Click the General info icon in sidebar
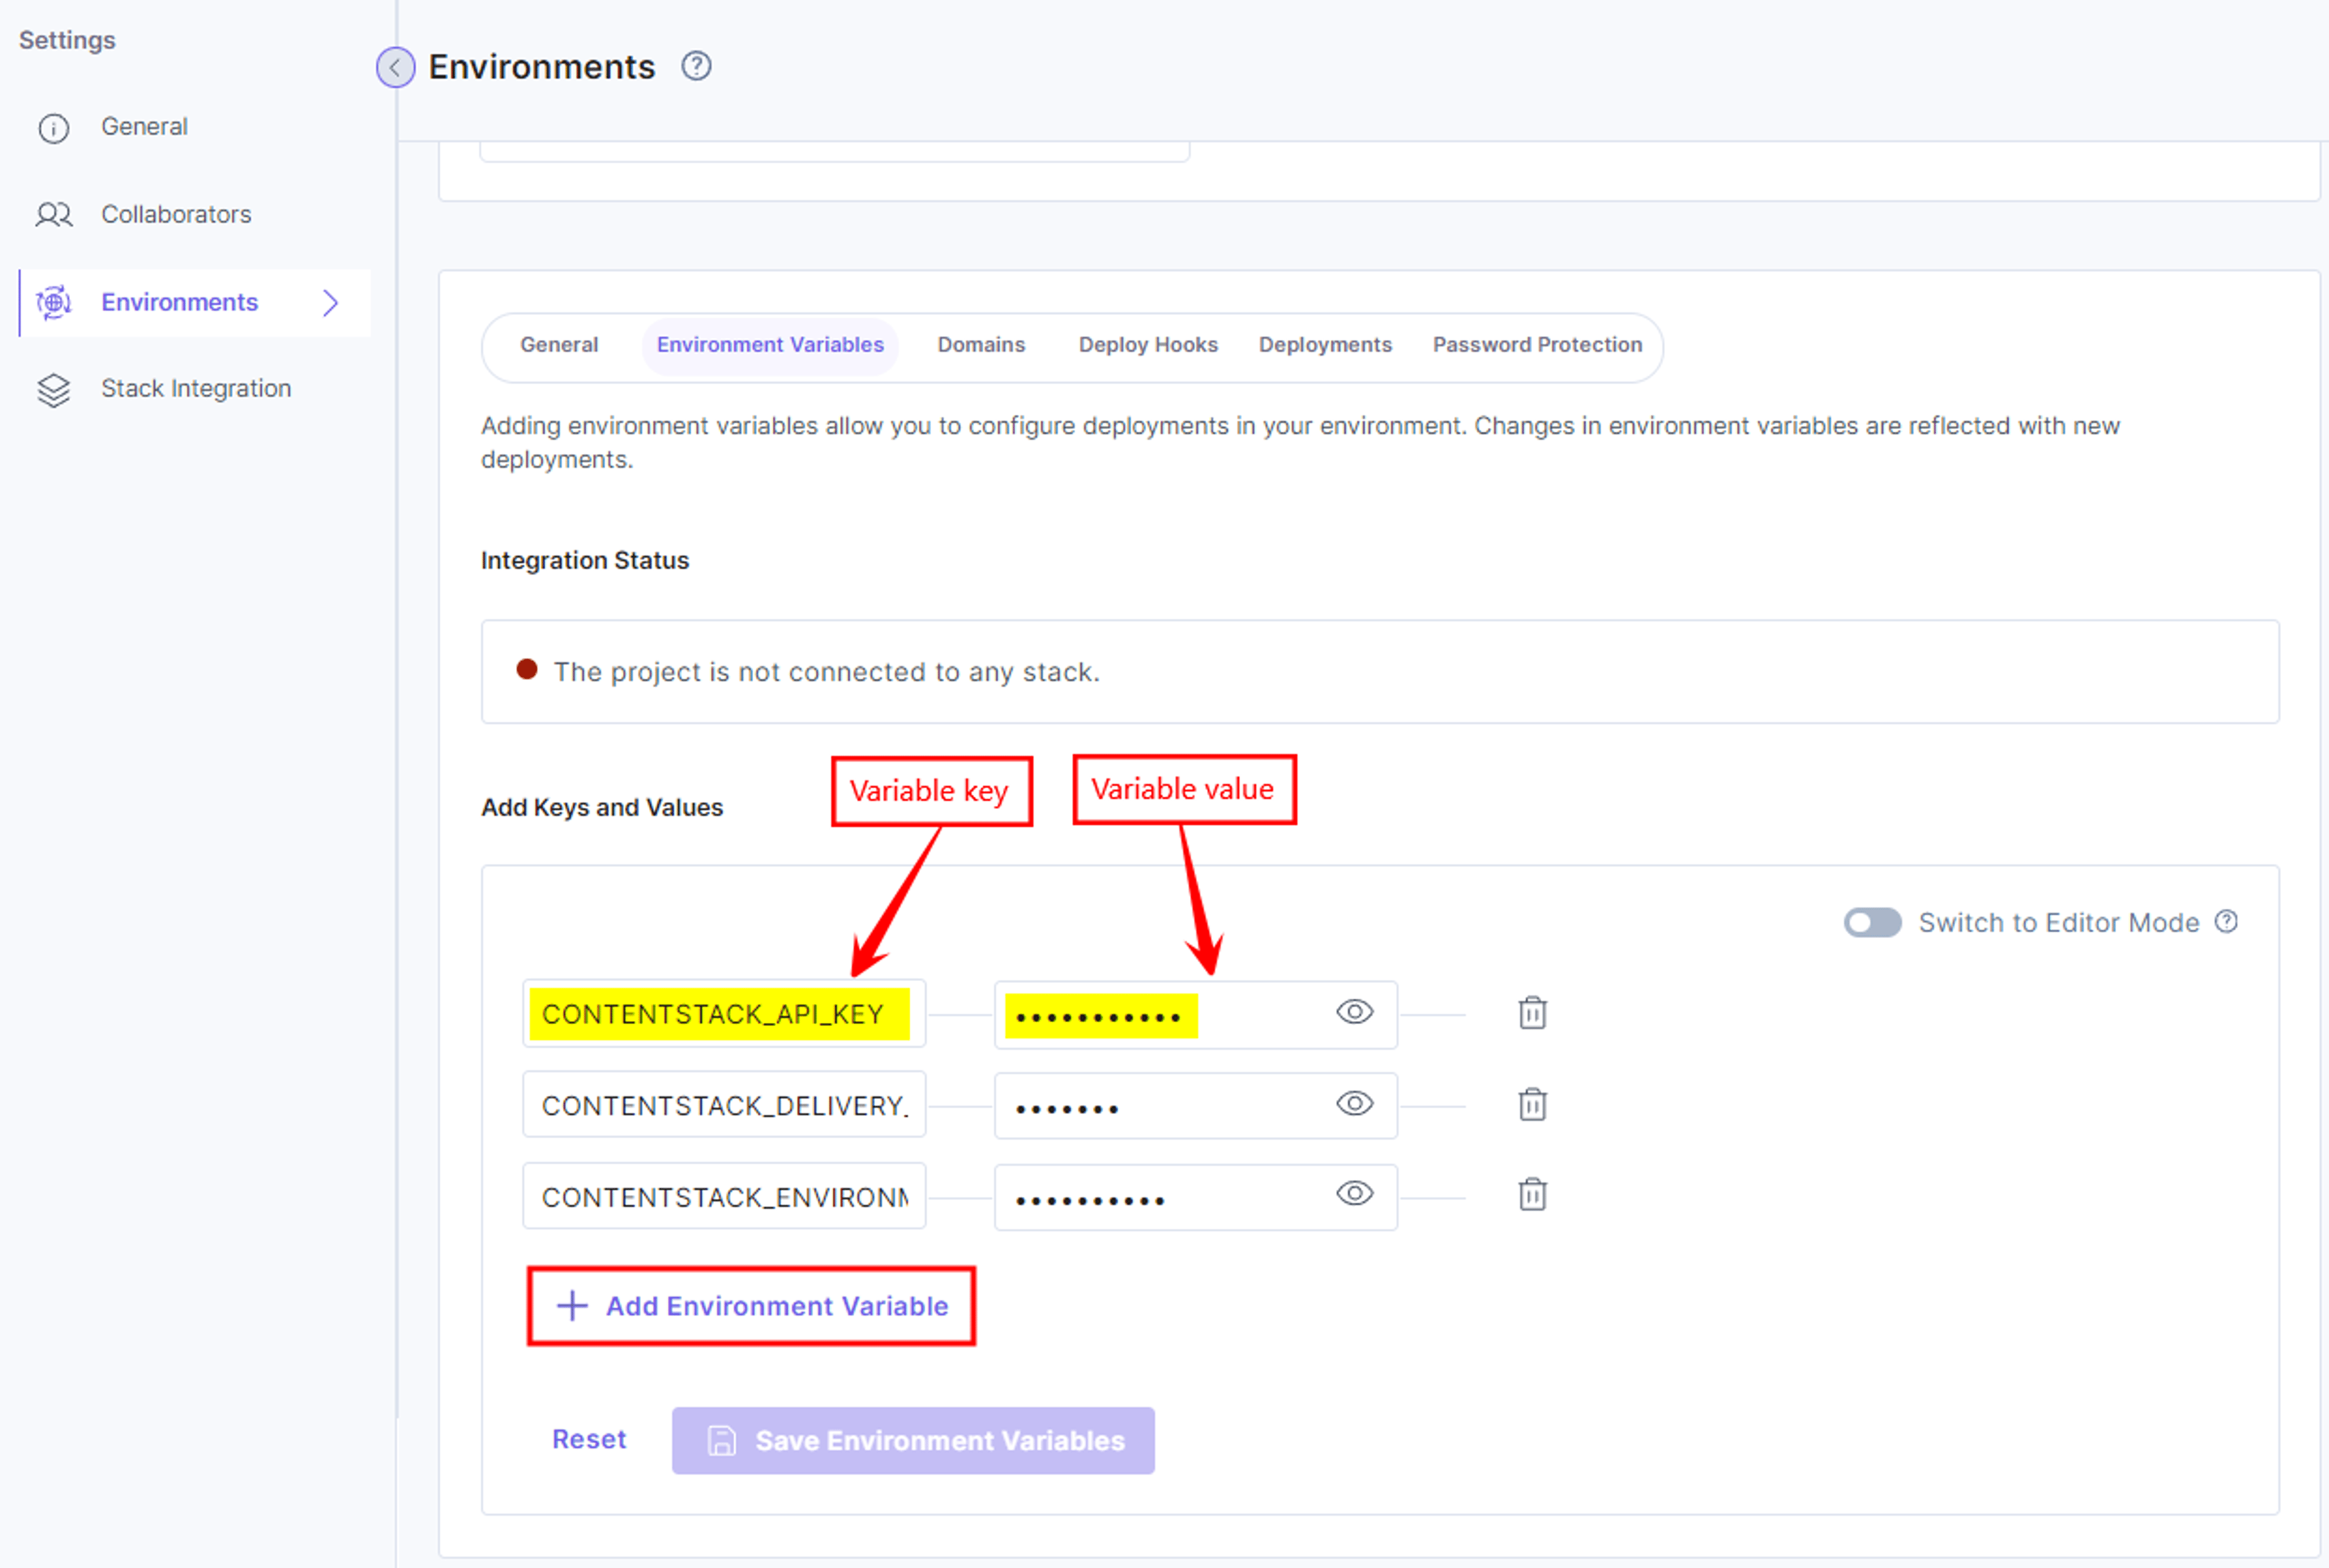Screen dimensions: 2329x1568 pyautogui.click(x=54, y=128)
